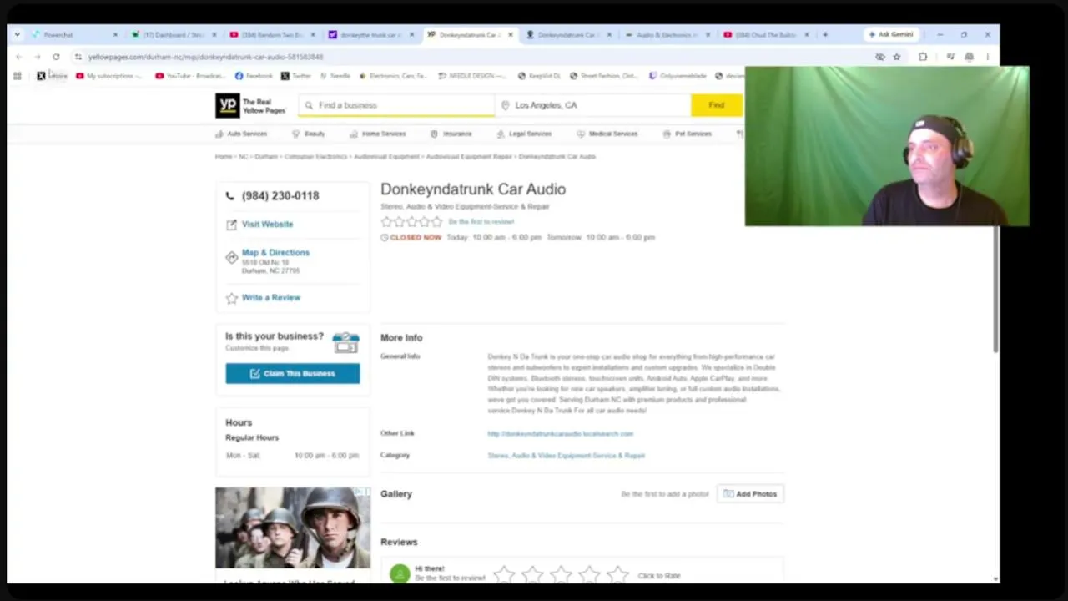
Task: Open the browser extensions puzzle icon
Action: pos(923,57)
